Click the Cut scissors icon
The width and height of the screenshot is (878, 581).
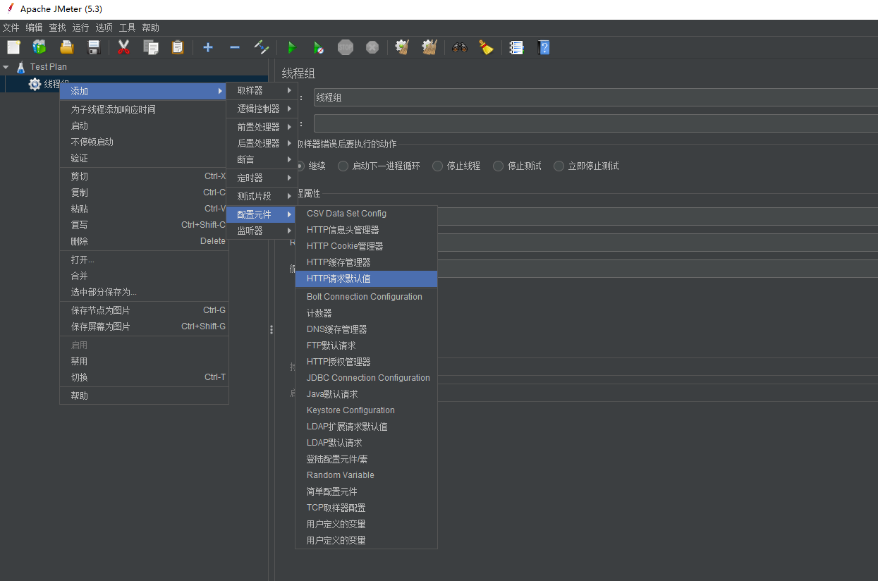point(124,47)
